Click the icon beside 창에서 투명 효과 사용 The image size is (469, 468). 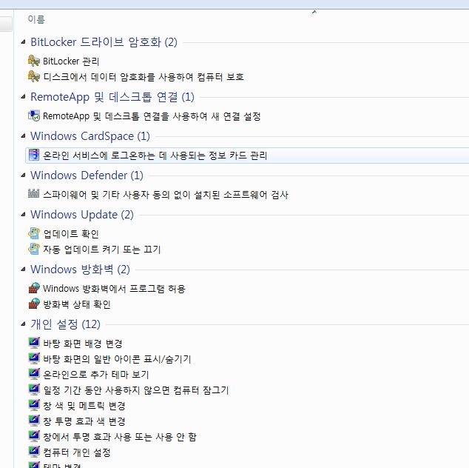point(34,436)
